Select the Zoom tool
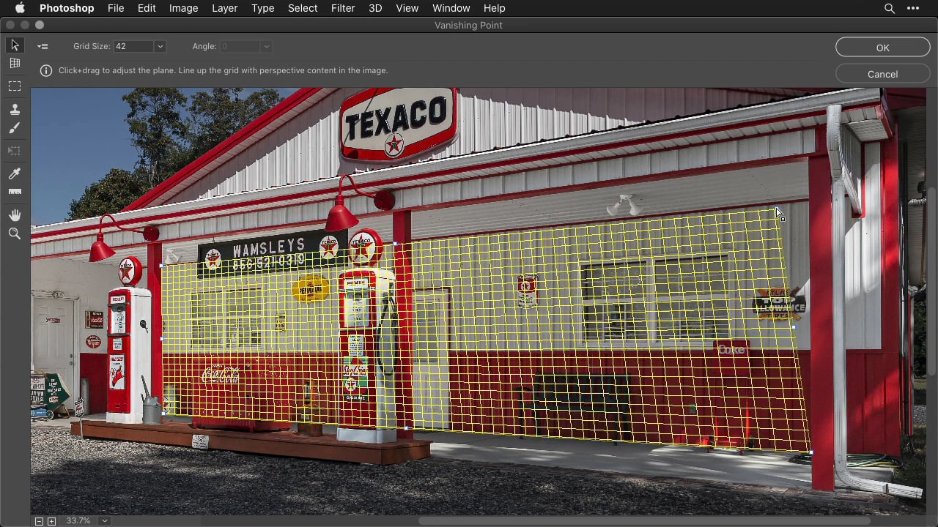Screen dimensions: 938x527 pos(15,233)
